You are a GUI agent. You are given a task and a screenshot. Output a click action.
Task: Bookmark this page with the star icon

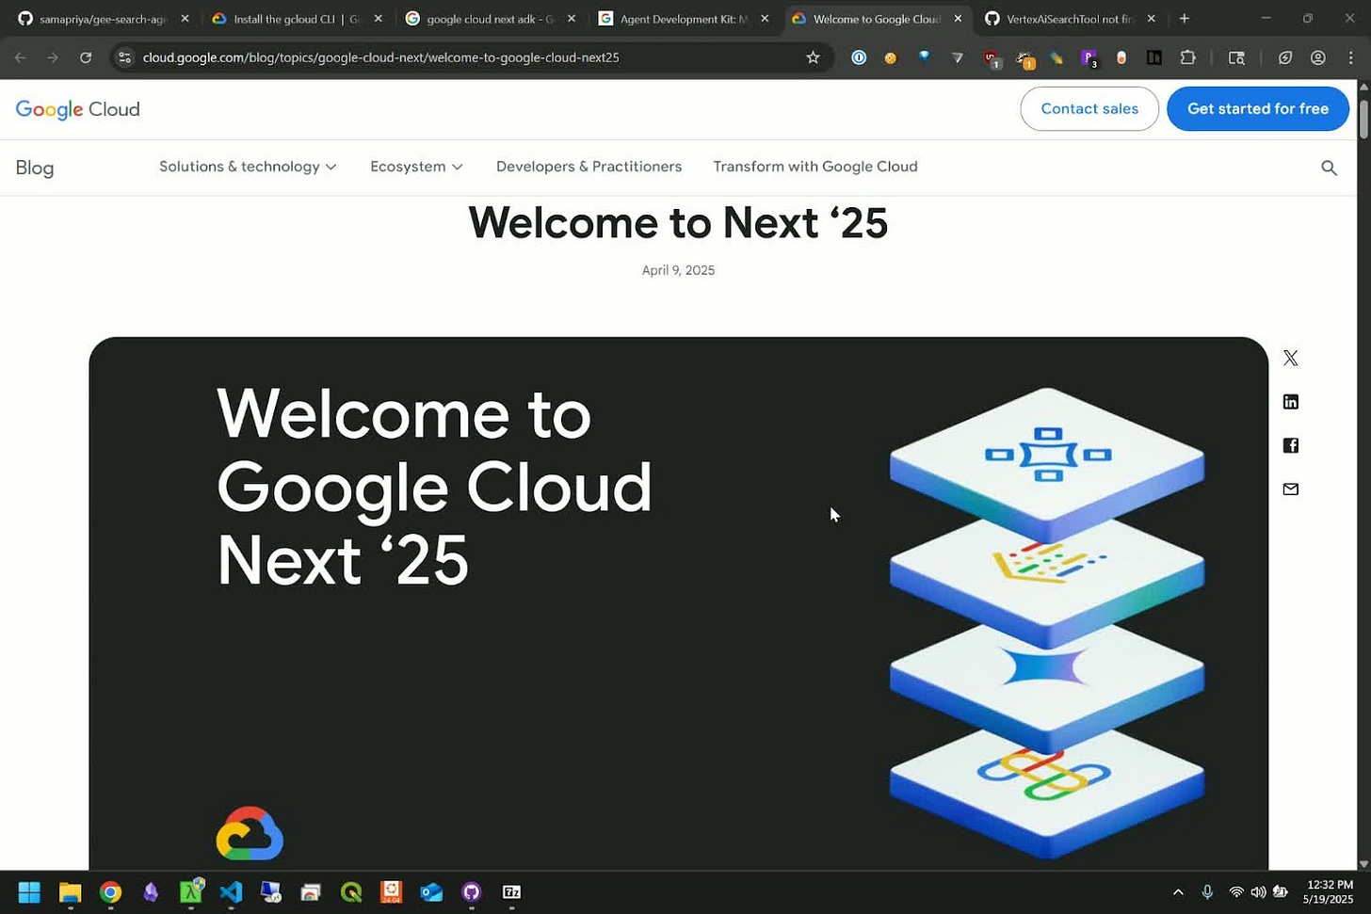click(x=813, y=57)
